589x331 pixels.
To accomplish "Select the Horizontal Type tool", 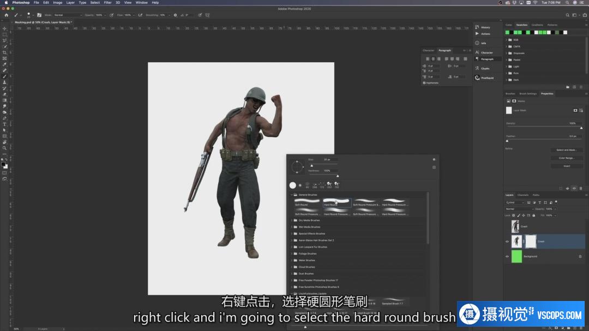I will point(4,124).
